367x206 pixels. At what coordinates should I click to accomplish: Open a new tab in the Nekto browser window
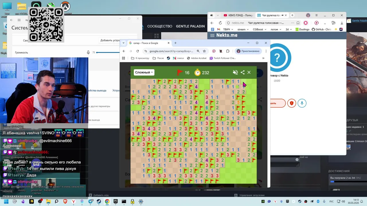(x=292, y=15)
